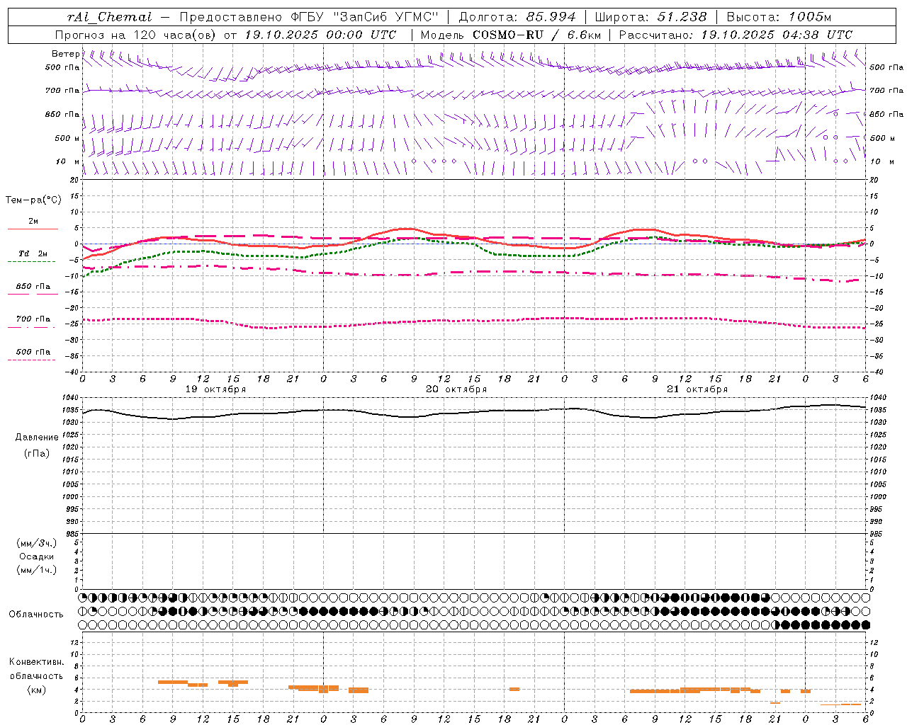Click the Рассчитано: 19.10.2025 04:38 UTC text
This screenshot has height=725, width=907.
pos(736,35)
